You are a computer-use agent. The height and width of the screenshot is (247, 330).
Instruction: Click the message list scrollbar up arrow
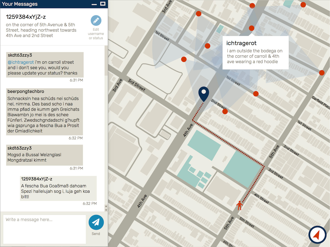click(106, 206)
